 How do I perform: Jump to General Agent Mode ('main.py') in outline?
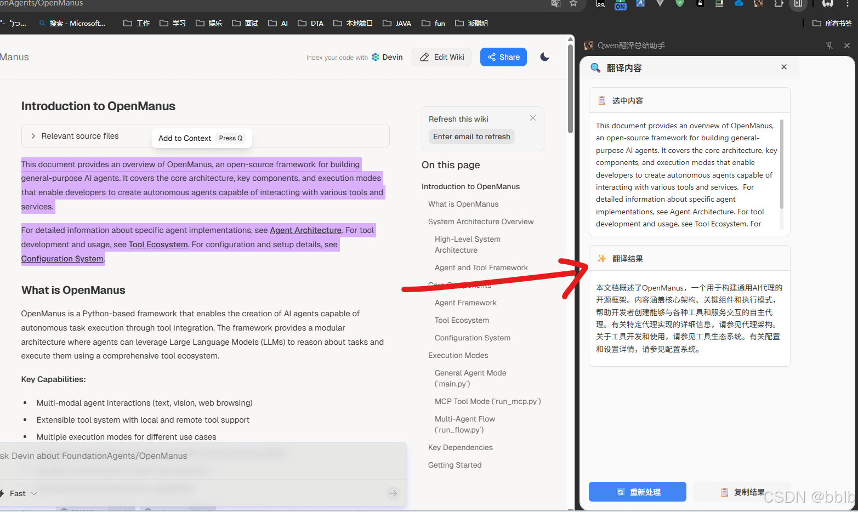(x=470, y=378)
